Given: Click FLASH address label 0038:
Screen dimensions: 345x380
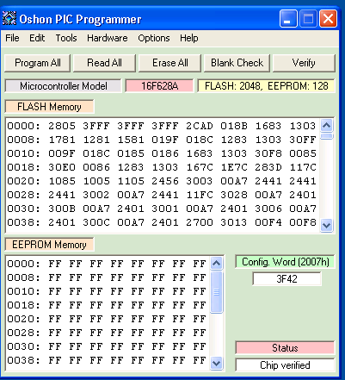Looking at the screenshot, I should point(23,222).
